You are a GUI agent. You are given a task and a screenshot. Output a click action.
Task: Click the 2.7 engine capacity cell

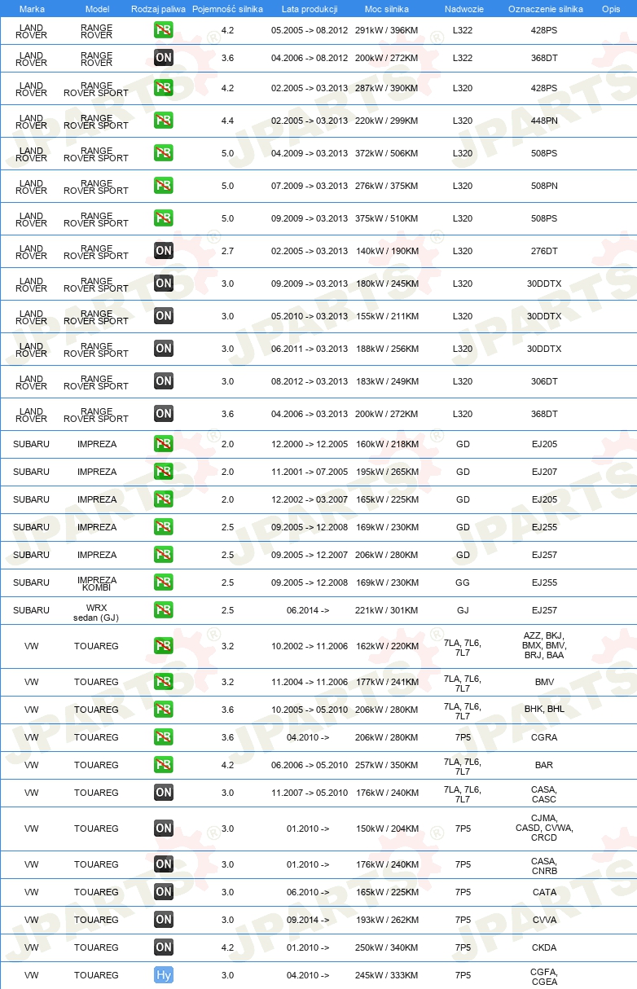click(227, 251)
